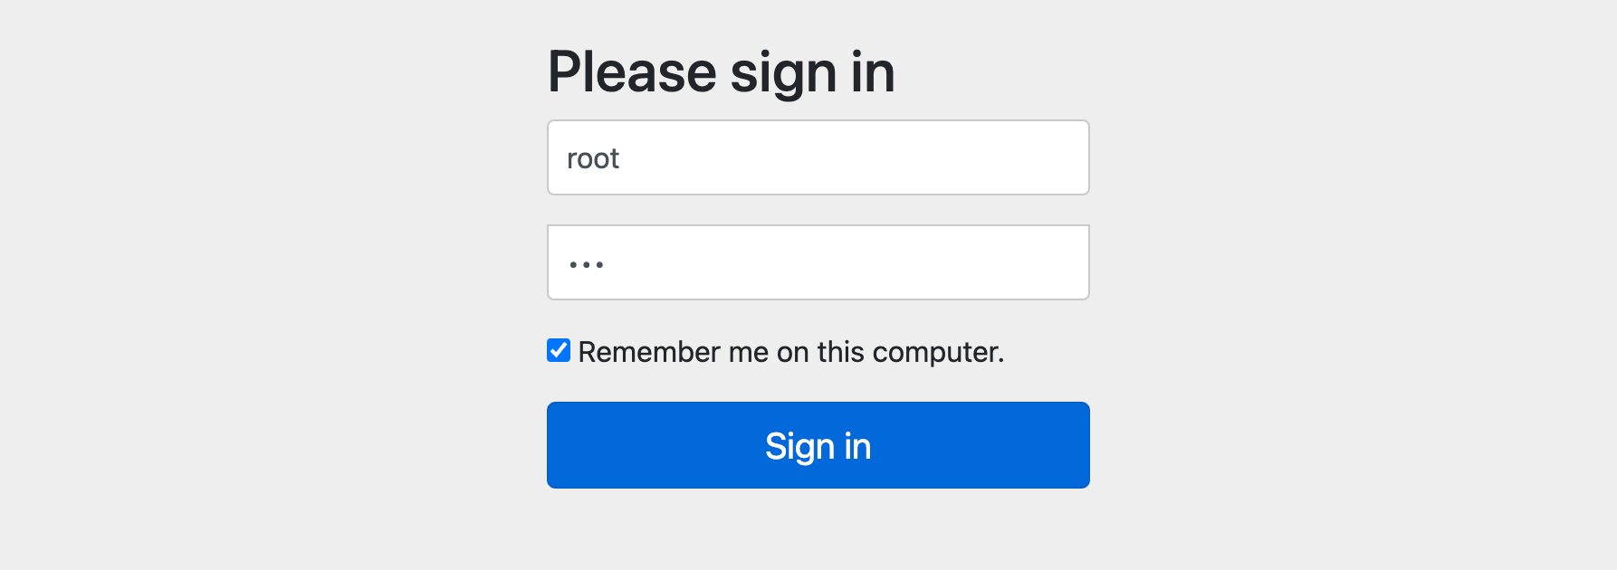Click the word 'root' in username input

(593, 159)
